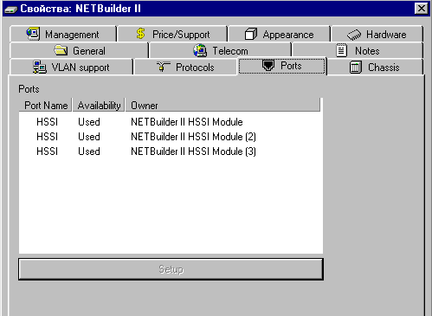Viewport: 432px width, 316px height.
Task: Click the Protocols tab connector icon
Action: point(164,67)
